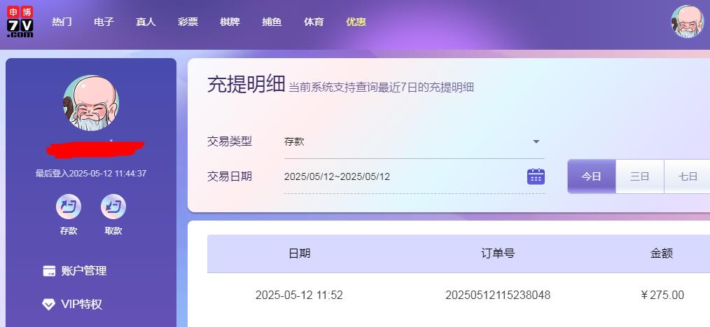Open the user avatar in top-right corner

(x=688, y=22)
